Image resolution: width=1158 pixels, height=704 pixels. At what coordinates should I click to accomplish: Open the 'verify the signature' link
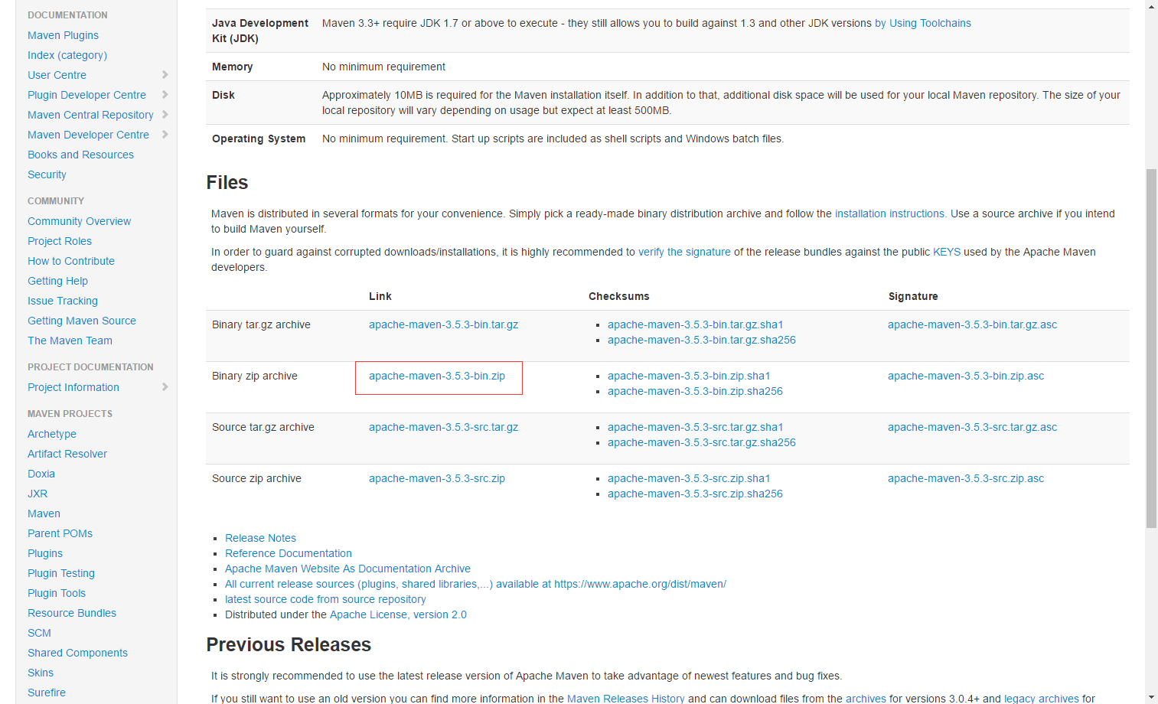(x=684, y=252)
